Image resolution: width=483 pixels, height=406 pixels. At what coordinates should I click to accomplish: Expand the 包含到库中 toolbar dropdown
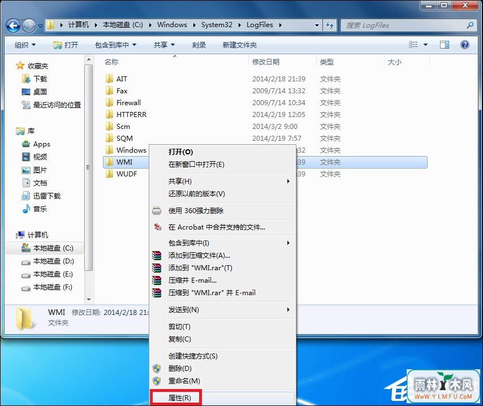(115, 45)
